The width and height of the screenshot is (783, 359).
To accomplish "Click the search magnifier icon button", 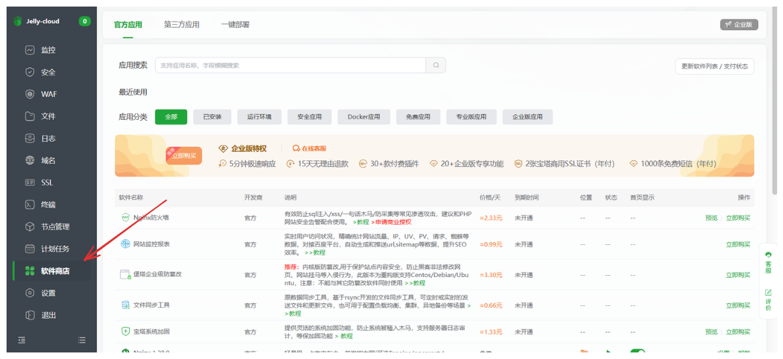I will coord(436,66).
